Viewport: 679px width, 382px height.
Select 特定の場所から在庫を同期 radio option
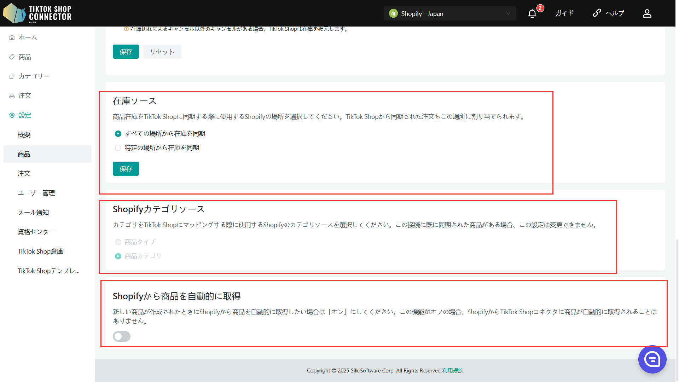coord(118,148)
